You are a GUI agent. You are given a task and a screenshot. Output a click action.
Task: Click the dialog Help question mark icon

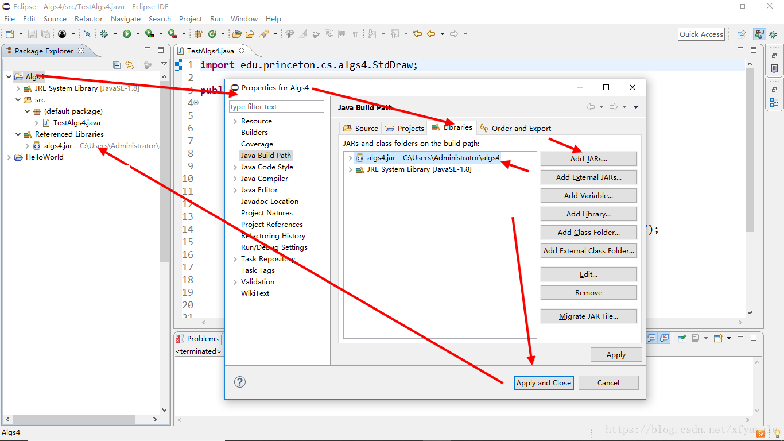pos(240,382)
